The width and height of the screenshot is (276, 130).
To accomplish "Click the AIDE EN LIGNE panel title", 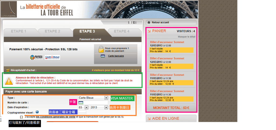I will point(166,119).
